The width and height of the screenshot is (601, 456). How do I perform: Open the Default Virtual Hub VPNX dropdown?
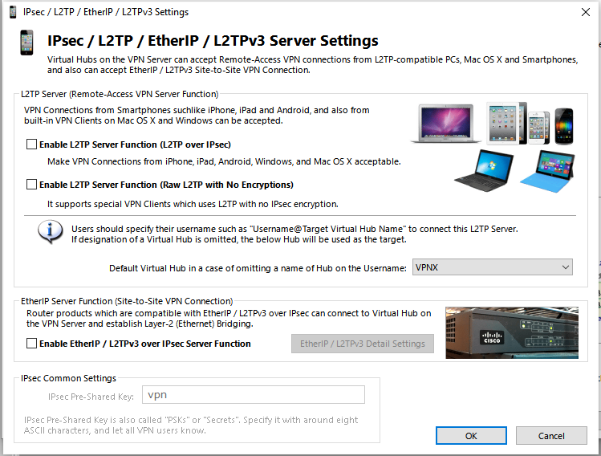click(493, 267)
